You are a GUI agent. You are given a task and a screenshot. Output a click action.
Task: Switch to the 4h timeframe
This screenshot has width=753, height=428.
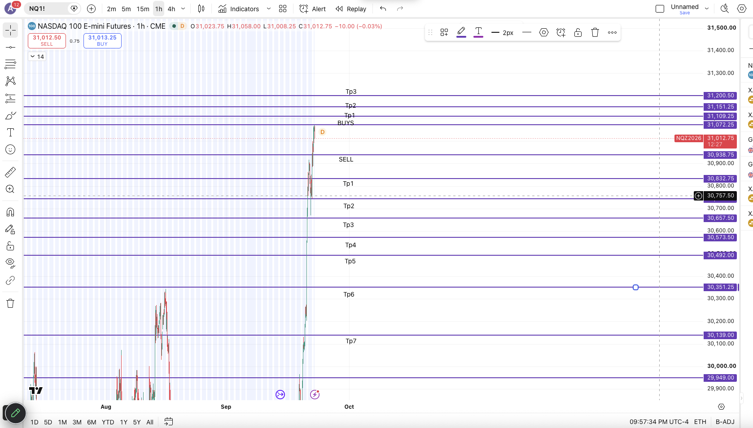(x=171, y=9)
